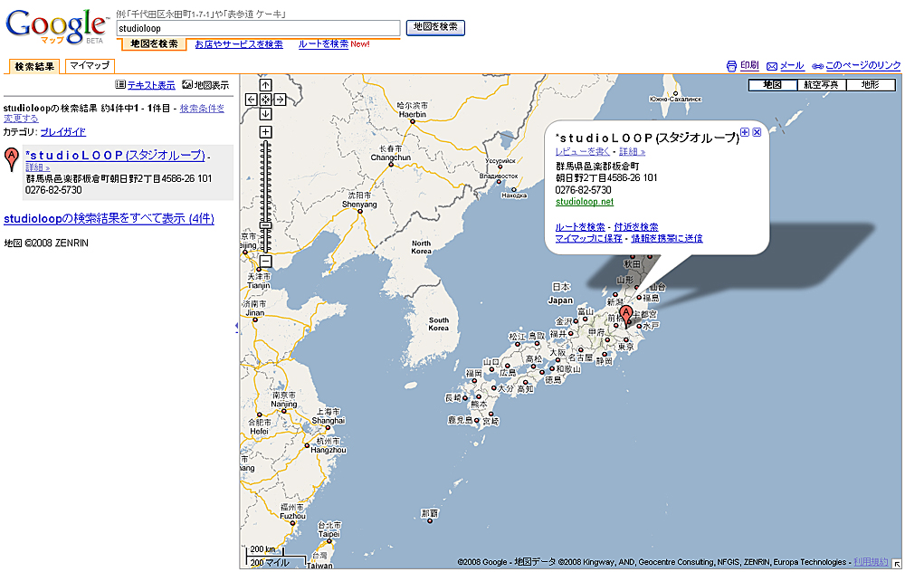The height and width of the screenshot is (572, 905).
Task: Click overview map expand arrow corner
Action: 896,564
